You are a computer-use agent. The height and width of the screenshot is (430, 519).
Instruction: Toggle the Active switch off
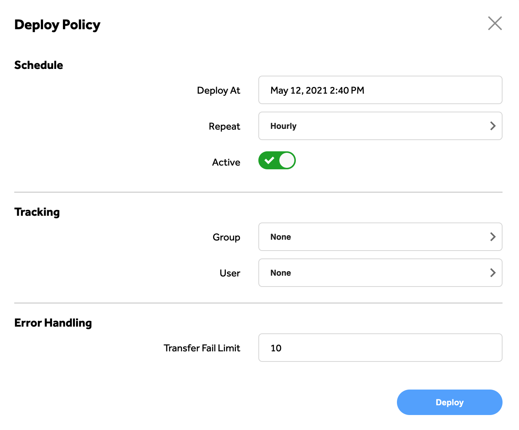pyautogui.click(x=277, y=160)
